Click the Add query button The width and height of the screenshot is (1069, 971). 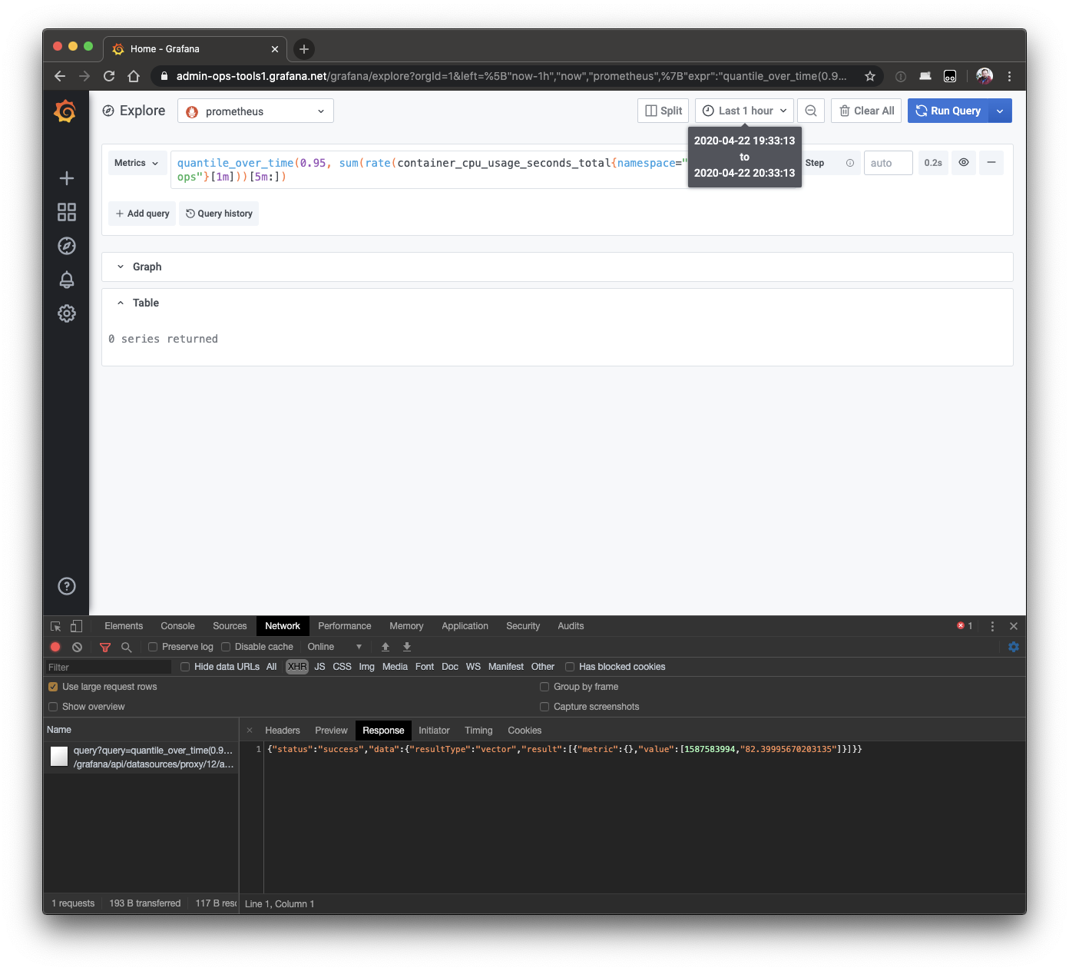pos(141,213)
